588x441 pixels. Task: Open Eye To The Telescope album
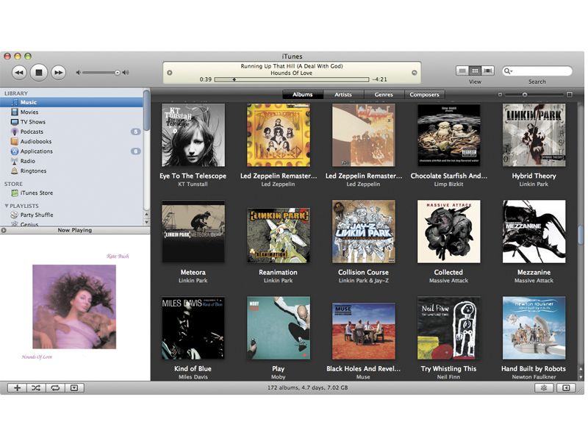point(193,135)
